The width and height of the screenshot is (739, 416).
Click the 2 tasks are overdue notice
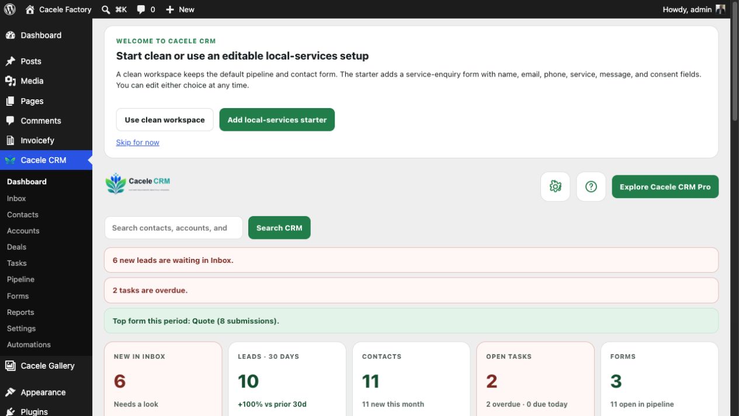coord(411,290)
